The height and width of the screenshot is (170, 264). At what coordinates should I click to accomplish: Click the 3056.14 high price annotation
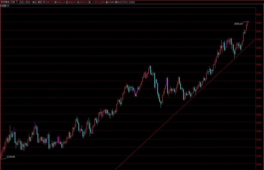tap(238, 24)
